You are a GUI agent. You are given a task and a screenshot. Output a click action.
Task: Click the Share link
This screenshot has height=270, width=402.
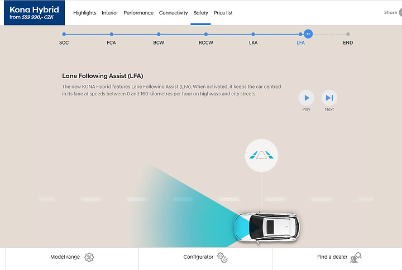click(390, 12)
